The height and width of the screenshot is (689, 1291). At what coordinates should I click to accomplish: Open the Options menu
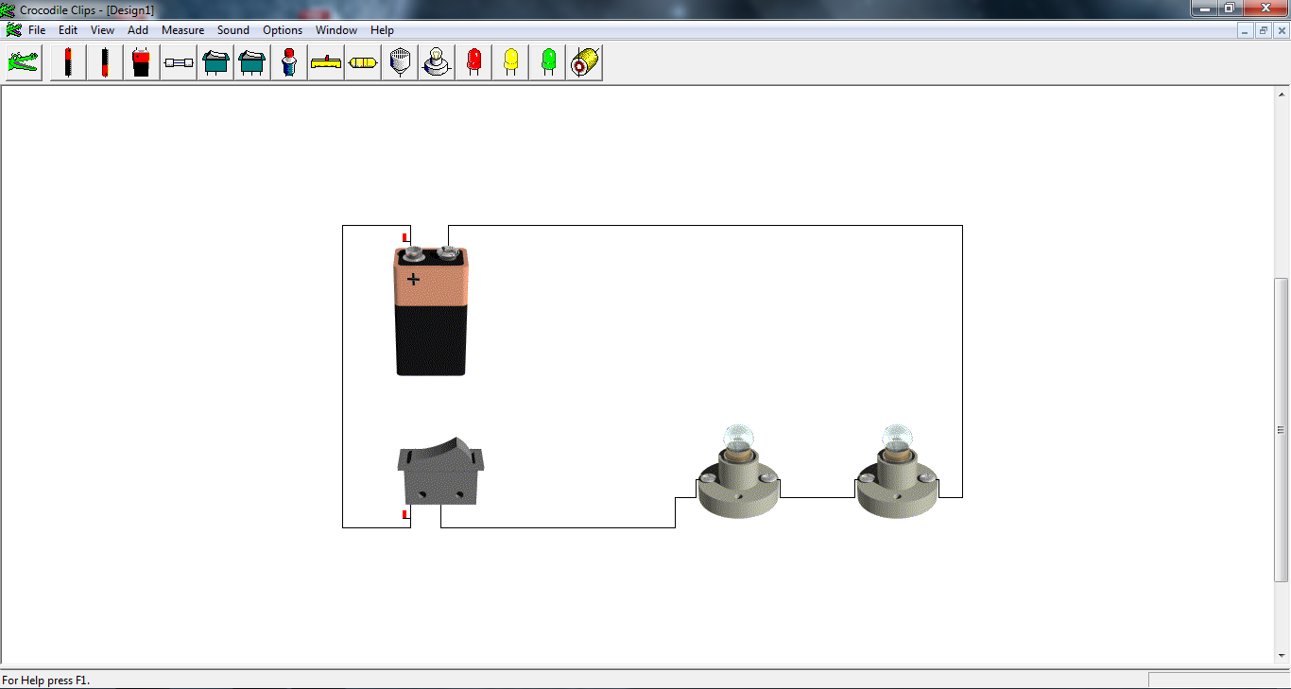pyautogui.click(x=282, y=29)
